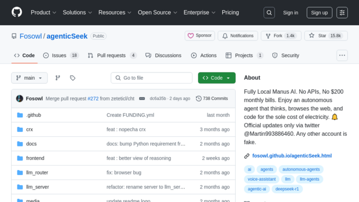This screenshot has height=202, width=359.
Task: Switch to the Projects tab
Action: 245,56
